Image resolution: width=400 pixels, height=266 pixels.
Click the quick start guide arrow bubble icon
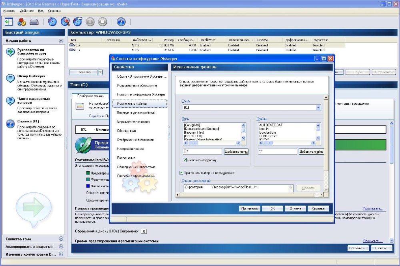(x=10, y=52)
